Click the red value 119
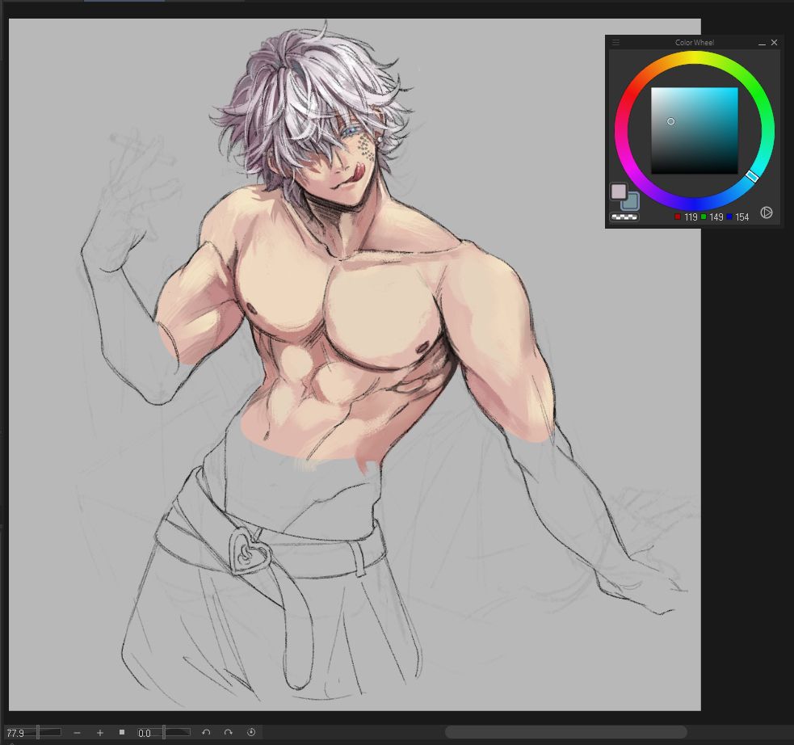Image resolution: width=794 pixels, height=745 pixels. coord(691,217)
